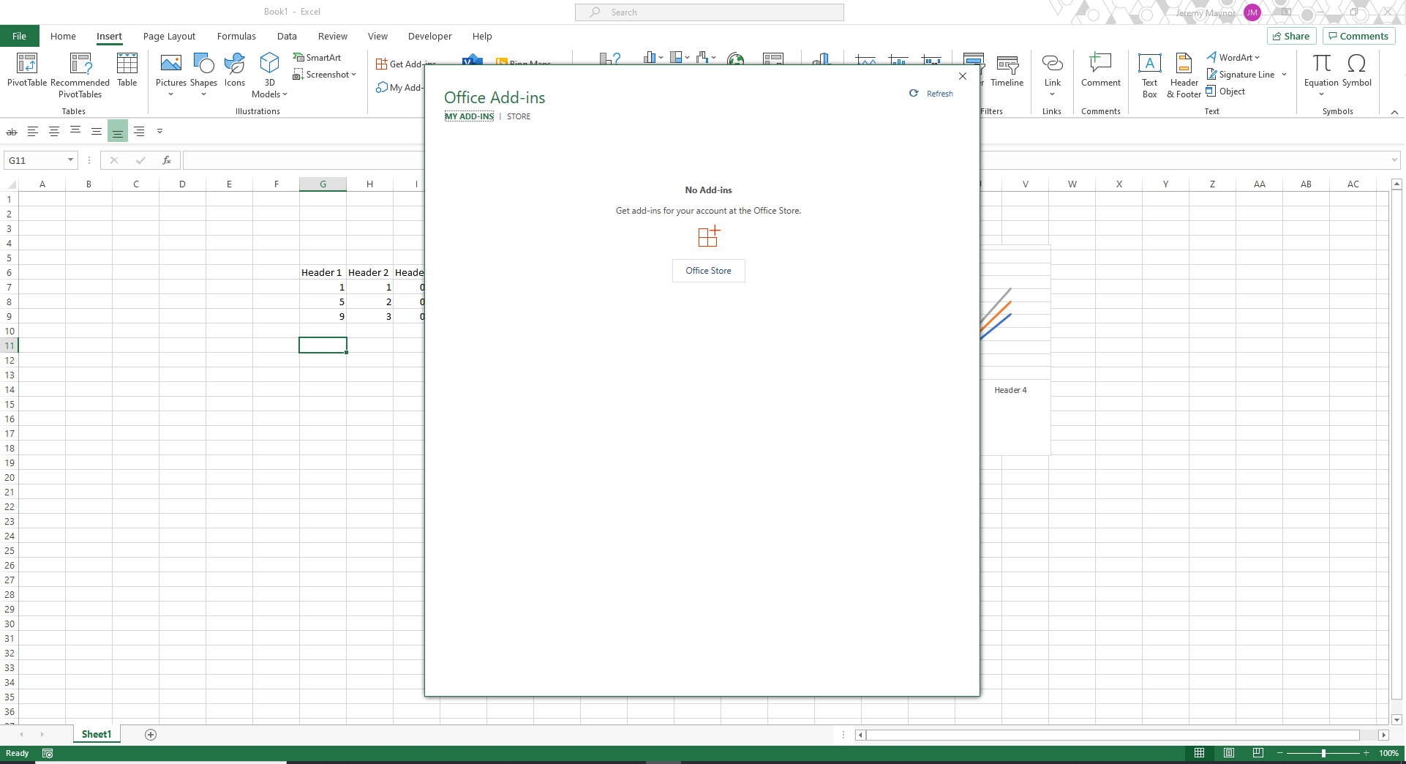Open the Comments pane button
The image size is (1406, 764).
coord(1358,36)
